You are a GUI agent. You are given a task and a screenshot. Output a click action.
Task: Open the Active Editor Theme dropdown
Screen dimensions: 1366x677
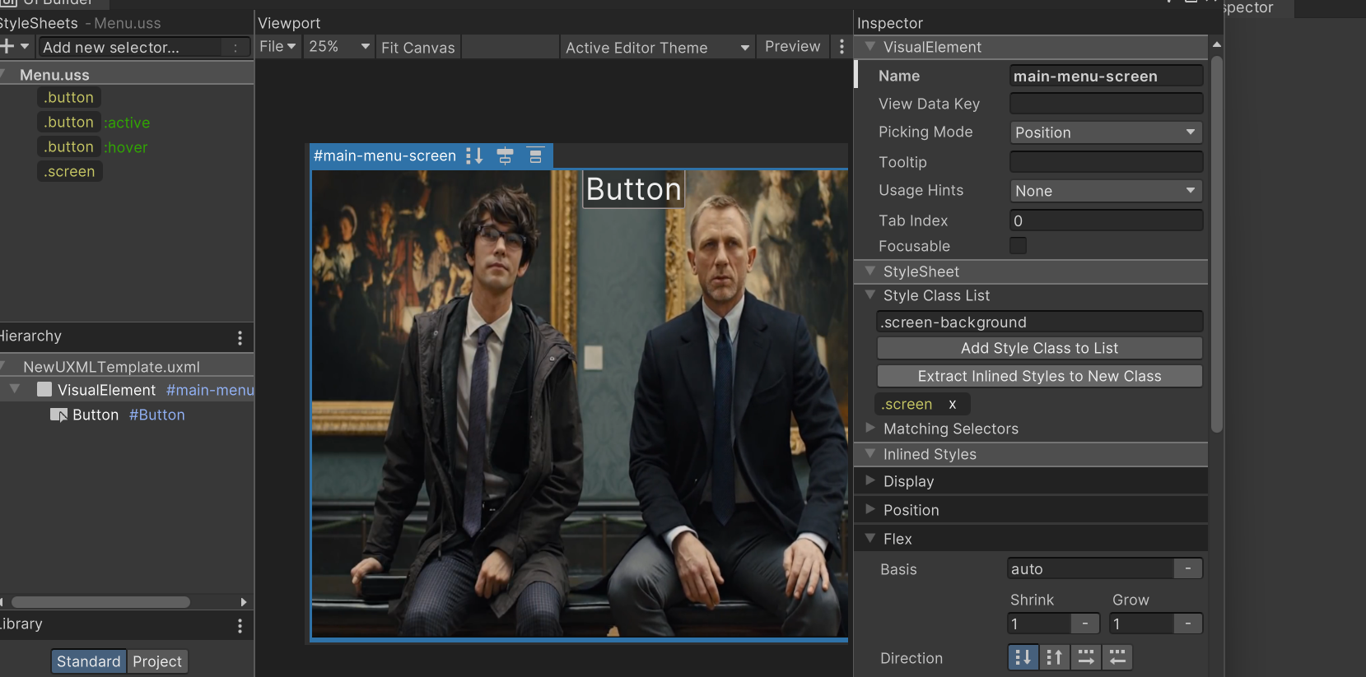[x=657, y=48]
